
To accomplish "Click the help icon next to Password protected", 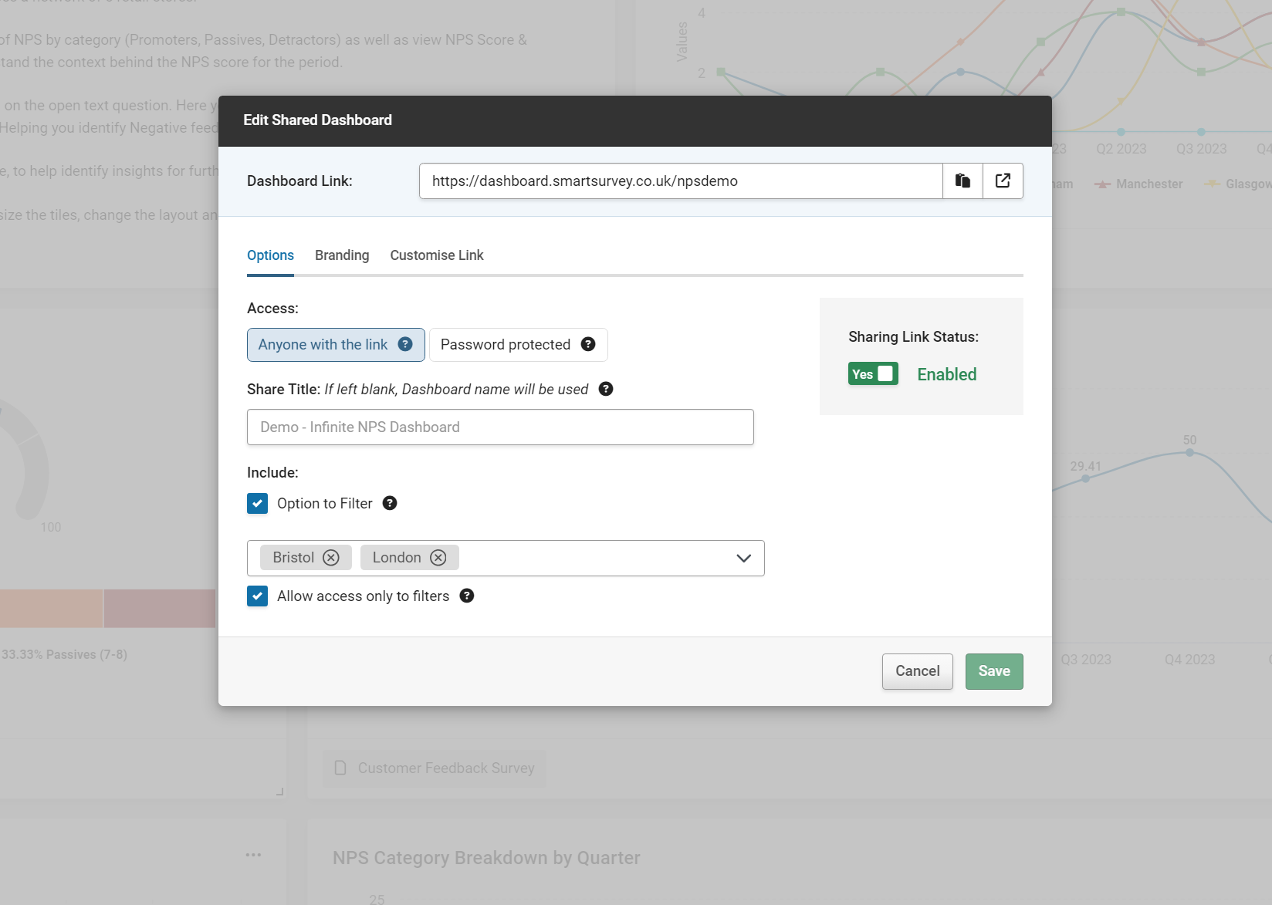I will (588, 344).
